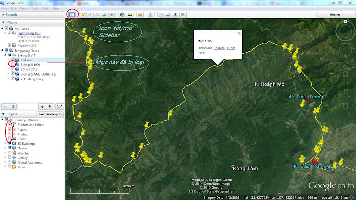Open the Tools menu
The image size is (356, 200).
(35, 8)
